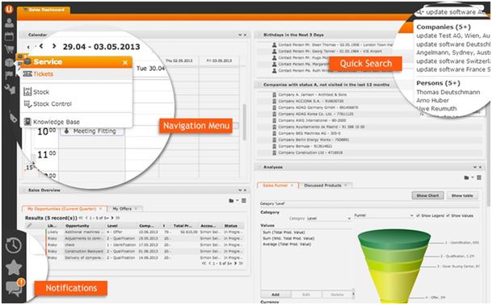Click the magnifier icon in quick search
Image resolution: width=492 pixels, height=305 pixels.
(420, 12)
